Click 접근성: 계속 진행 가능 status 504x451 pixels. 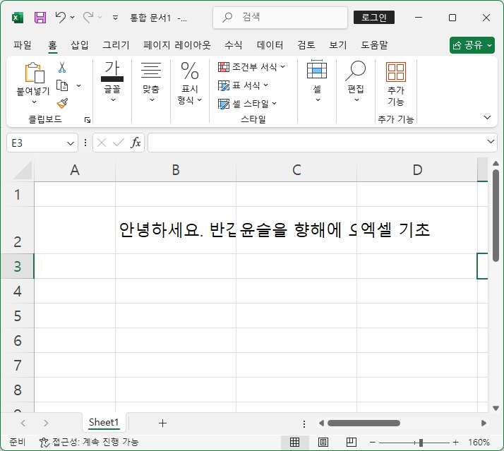[89, 443]
